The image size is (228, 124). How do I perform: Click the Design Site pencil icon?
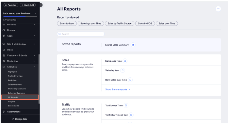click(13, 119)
